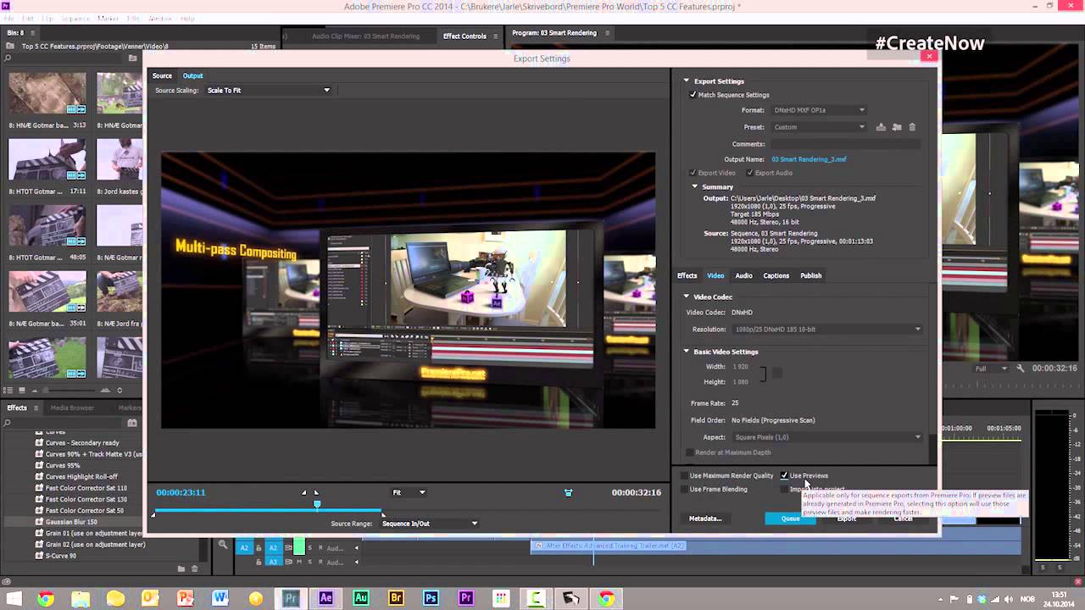Open the Fit zoom level dropdown
The image size is (1085, 610).
click(x=409, y=492)
